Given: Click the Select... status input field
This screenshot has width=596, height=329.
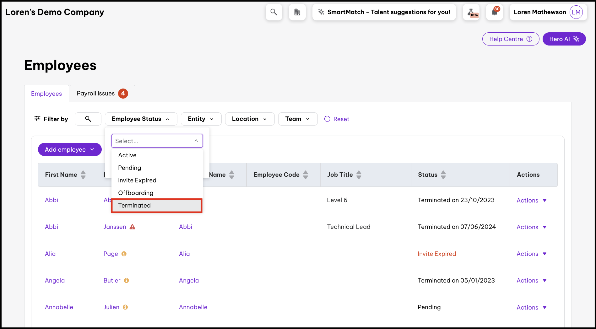Looking at the screenshot, I should tap(154, 141).
